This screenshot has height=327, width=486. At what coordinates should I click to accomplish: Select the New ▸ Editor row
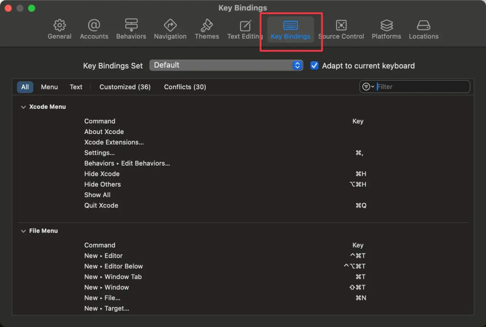coord(243,256)
